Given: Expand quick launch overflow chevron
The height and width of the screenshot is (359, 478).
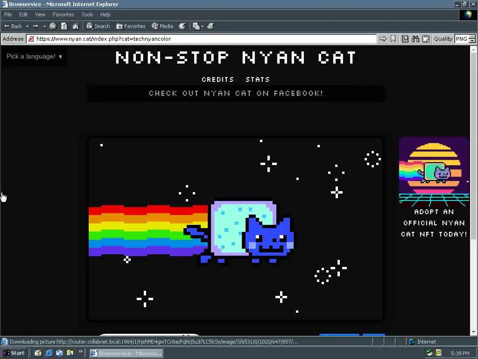Looking at the screenshot, I should (x=80, y=352).
